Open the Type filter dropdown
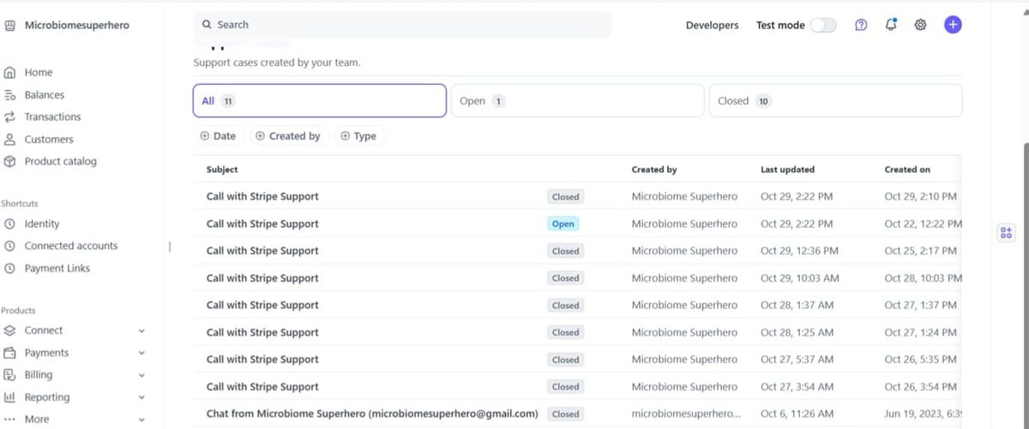The width and height of the screenshot is (1029, 429). point(358,136)
